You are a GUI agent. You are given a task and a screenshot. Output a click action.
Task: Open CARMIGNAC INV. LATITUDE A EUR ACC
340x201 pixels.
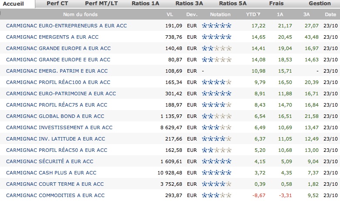(x=55, y=139)
